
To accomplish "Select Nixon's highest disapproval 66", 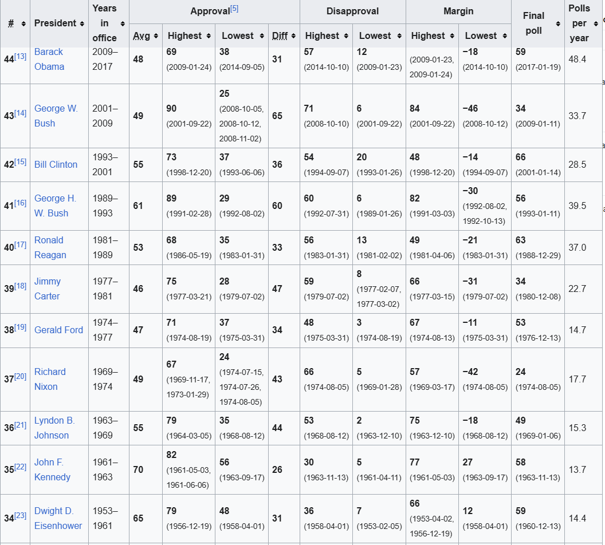I will pyautogui.click(x=309, y=372).
